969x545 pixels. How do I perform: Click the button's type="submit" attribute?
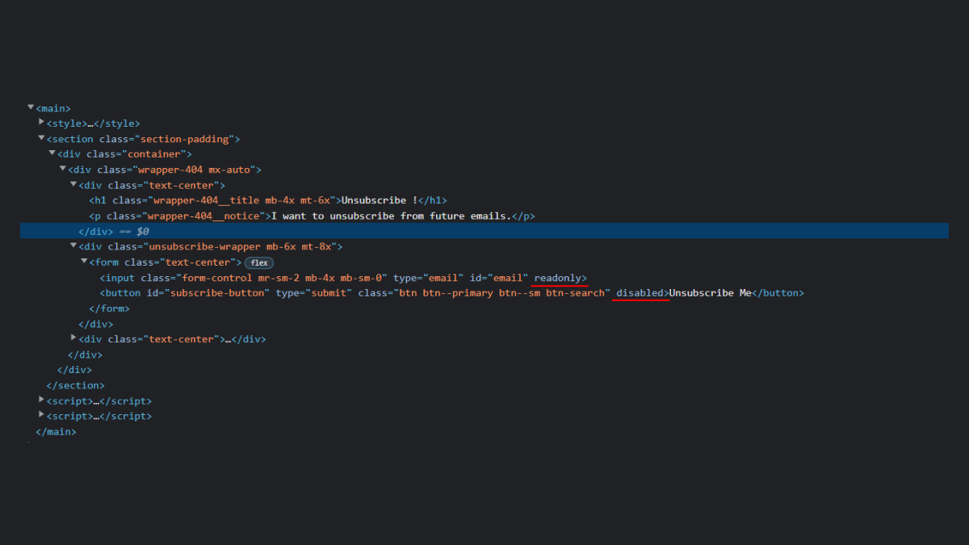[313, 293]
